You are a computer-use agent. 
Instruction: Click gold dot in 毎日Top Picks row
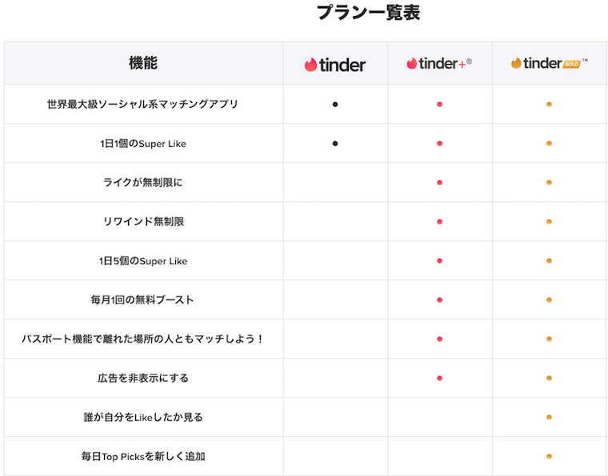(x=549, y=456)
